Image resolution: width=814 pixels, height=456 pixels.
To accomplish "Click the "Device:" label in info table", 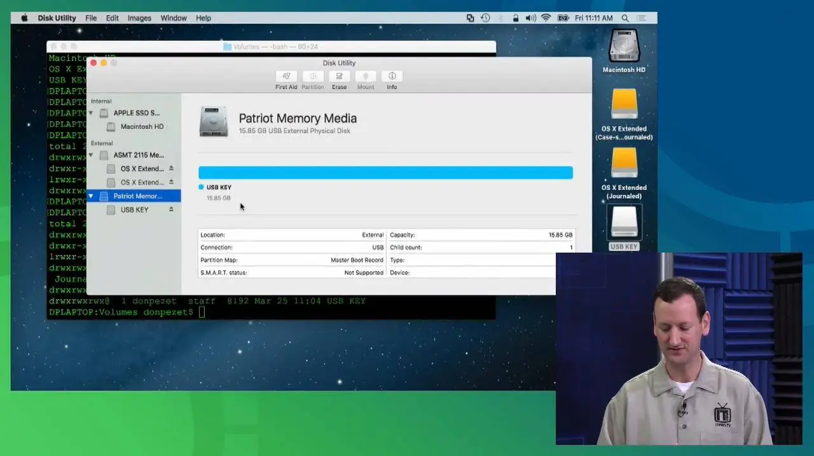I will coord(399,273).
